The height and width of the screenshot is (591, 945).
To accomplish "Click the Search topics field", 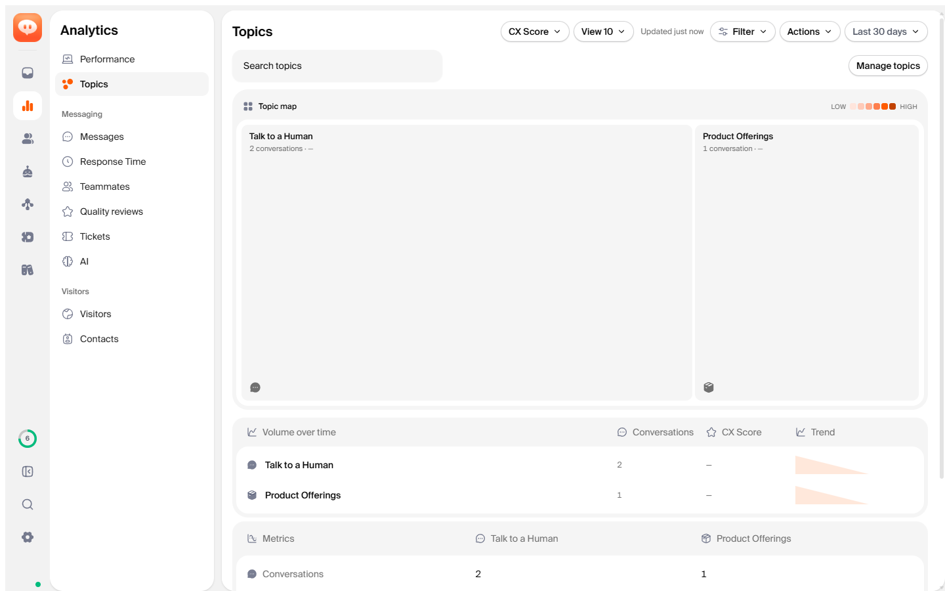I will coord(337,66).
